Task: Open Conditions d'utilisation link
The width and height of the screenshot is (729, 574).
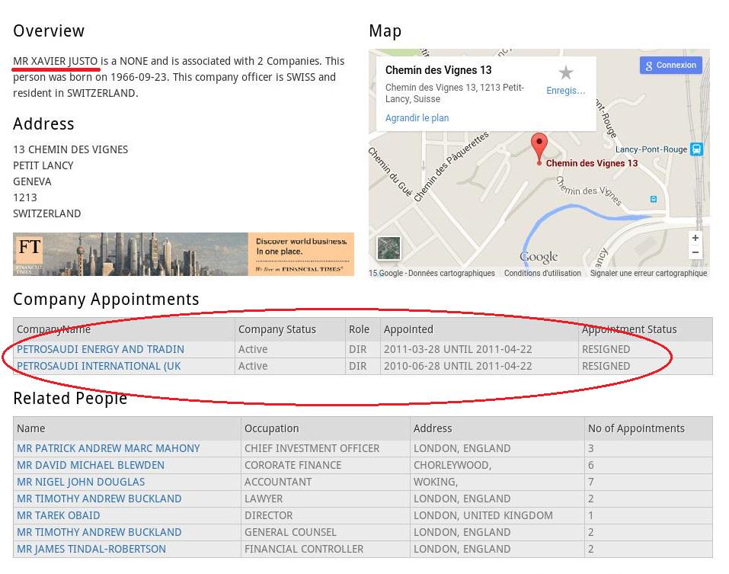Action: click(x=542, y=273)
